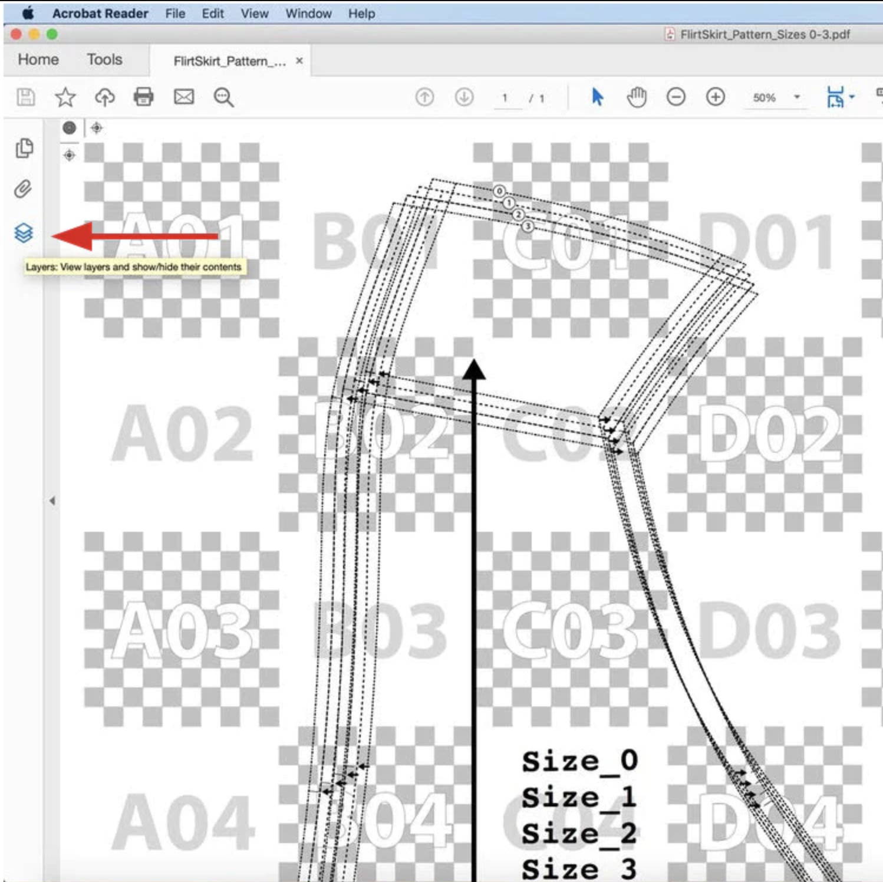This screenshot has width=883, height=882.
Task: Open the Page Thumbnails panel
Action: click(x=24, y=148)
